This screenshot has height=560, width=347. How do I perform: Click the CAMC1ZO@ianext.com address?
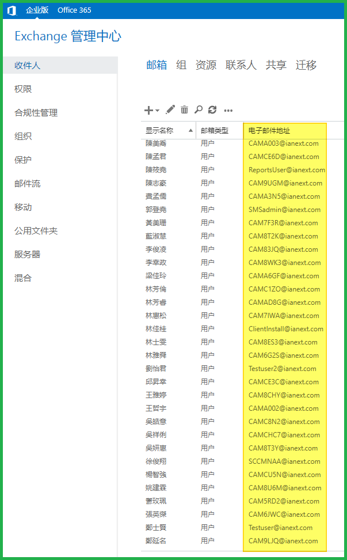(284, 289)
